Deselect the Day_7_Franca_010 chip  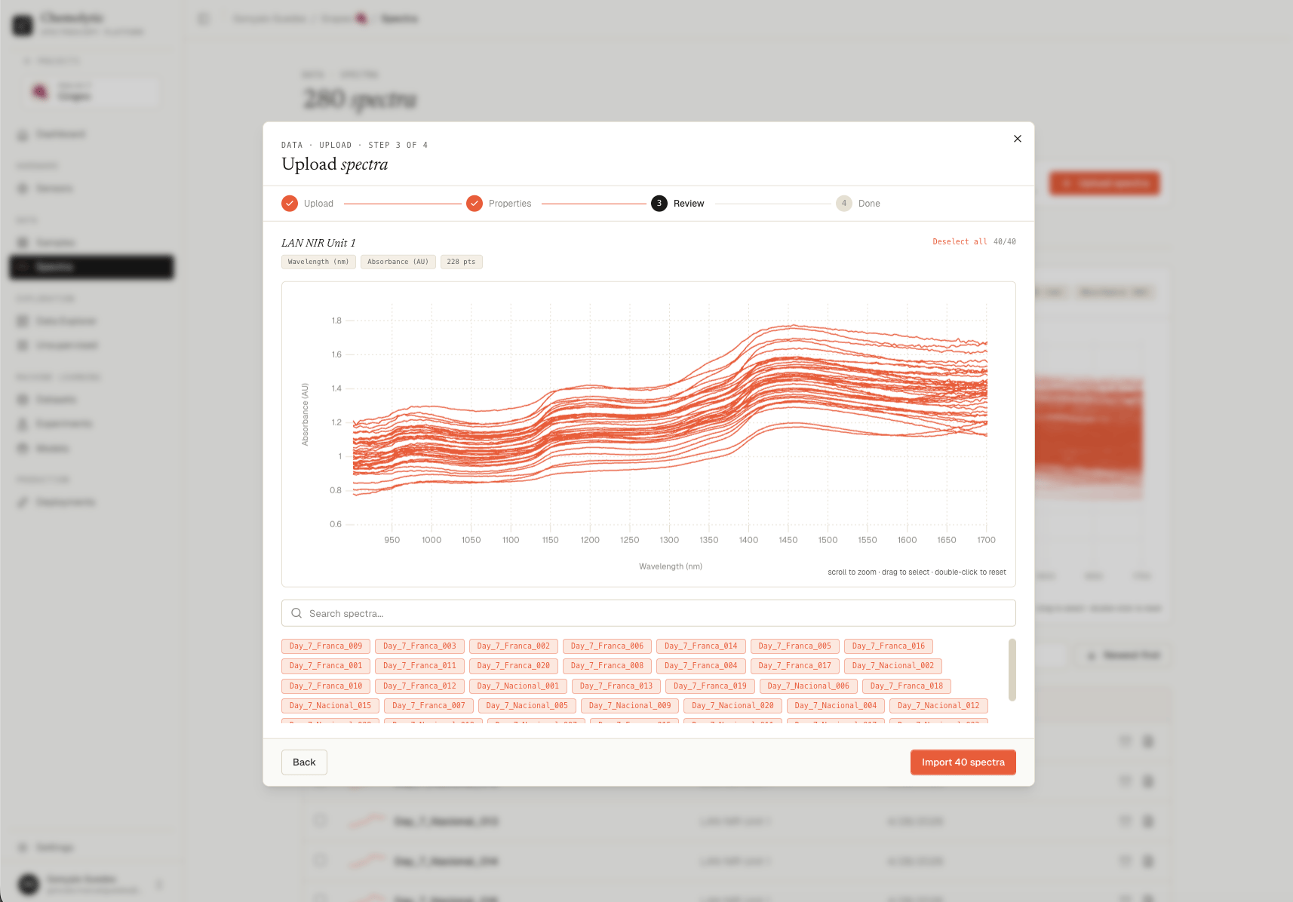[326, 686]
